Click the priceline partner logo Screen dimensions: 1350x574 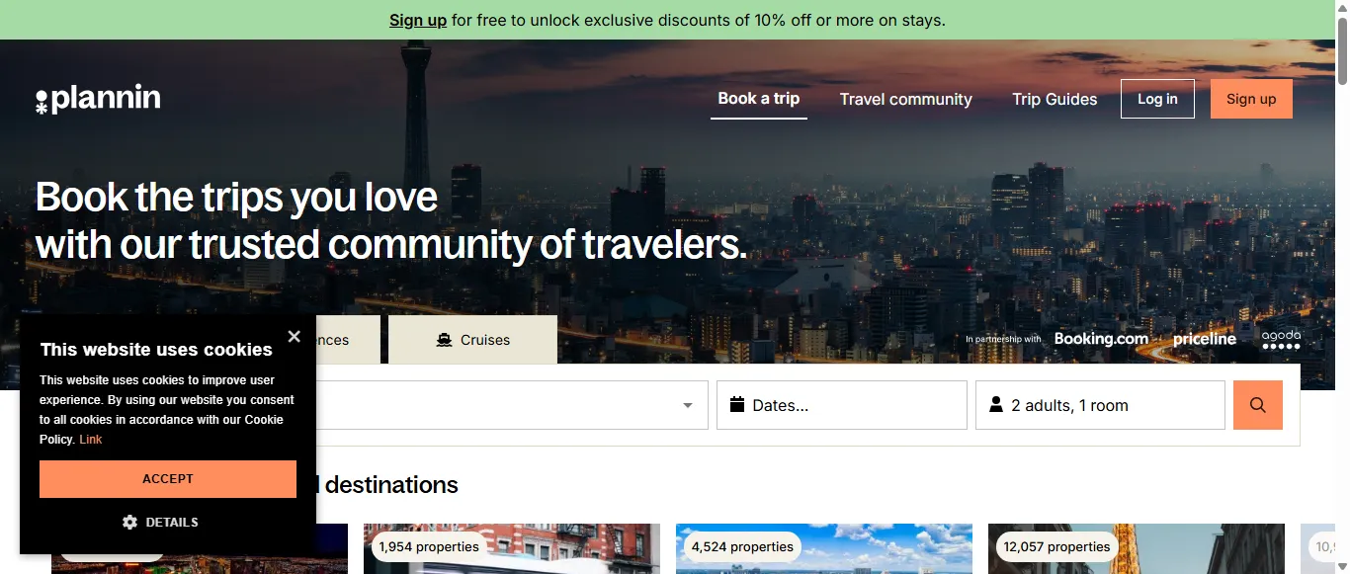coord(1205,339)
